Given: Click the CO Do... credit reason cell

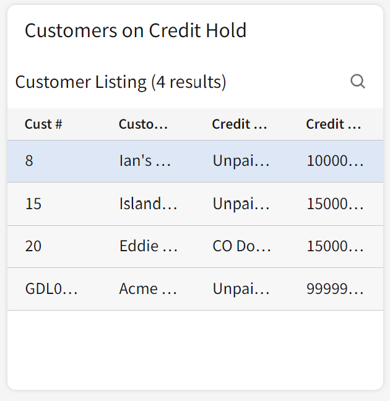Looking at the screenshot, I should point(241,246).
